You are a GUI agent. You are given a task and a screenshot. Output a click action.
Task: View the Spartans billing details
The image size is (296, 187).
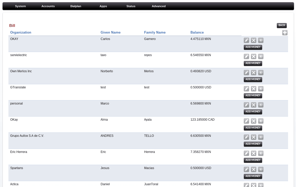point(261,170)
